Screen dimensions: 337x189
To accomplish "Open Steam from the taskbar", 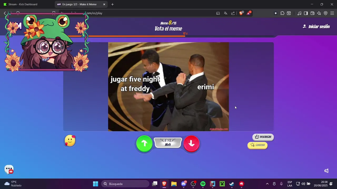I will (232, 184).
